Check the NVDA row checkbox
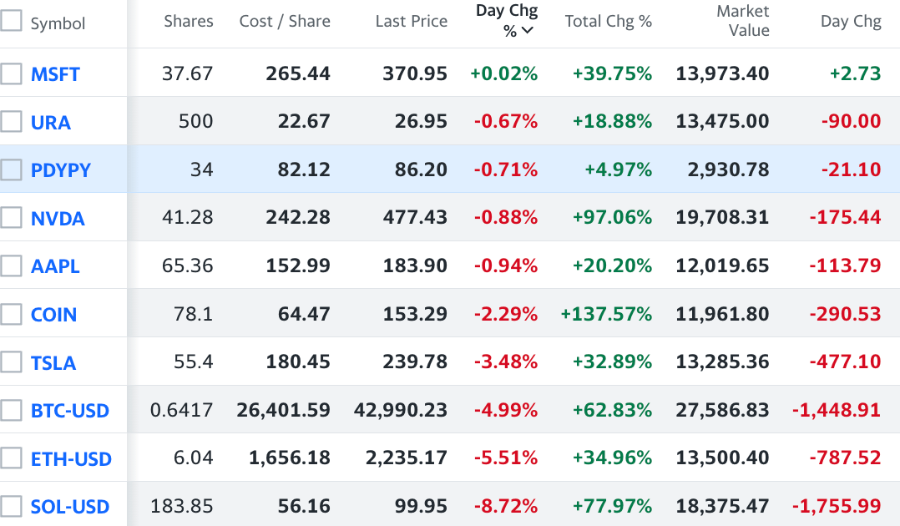 point(10,218)
